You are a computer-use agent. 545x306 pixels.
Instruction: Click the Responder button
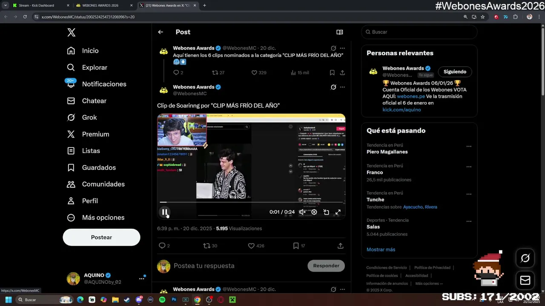pos(326,266)
